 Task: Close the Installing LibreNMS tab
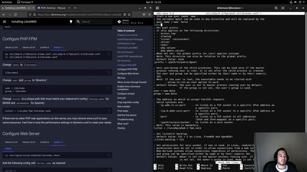(x=33, y=8)
